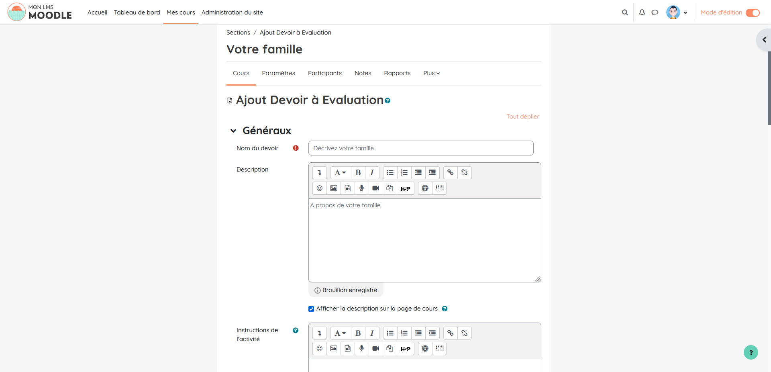Click the Tout déplier link

click(522, 117)
